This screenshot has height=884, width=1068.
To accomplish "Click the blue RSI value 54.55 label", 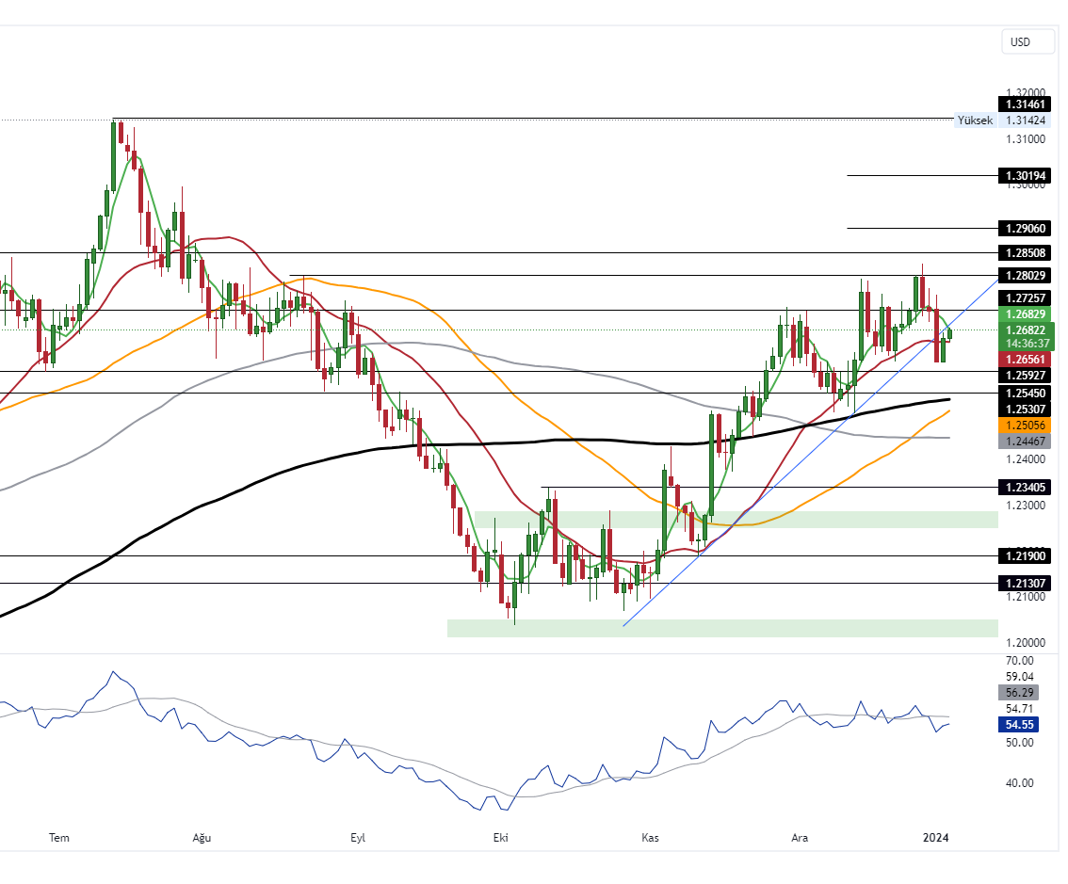I will click(x=1021, y=725).
